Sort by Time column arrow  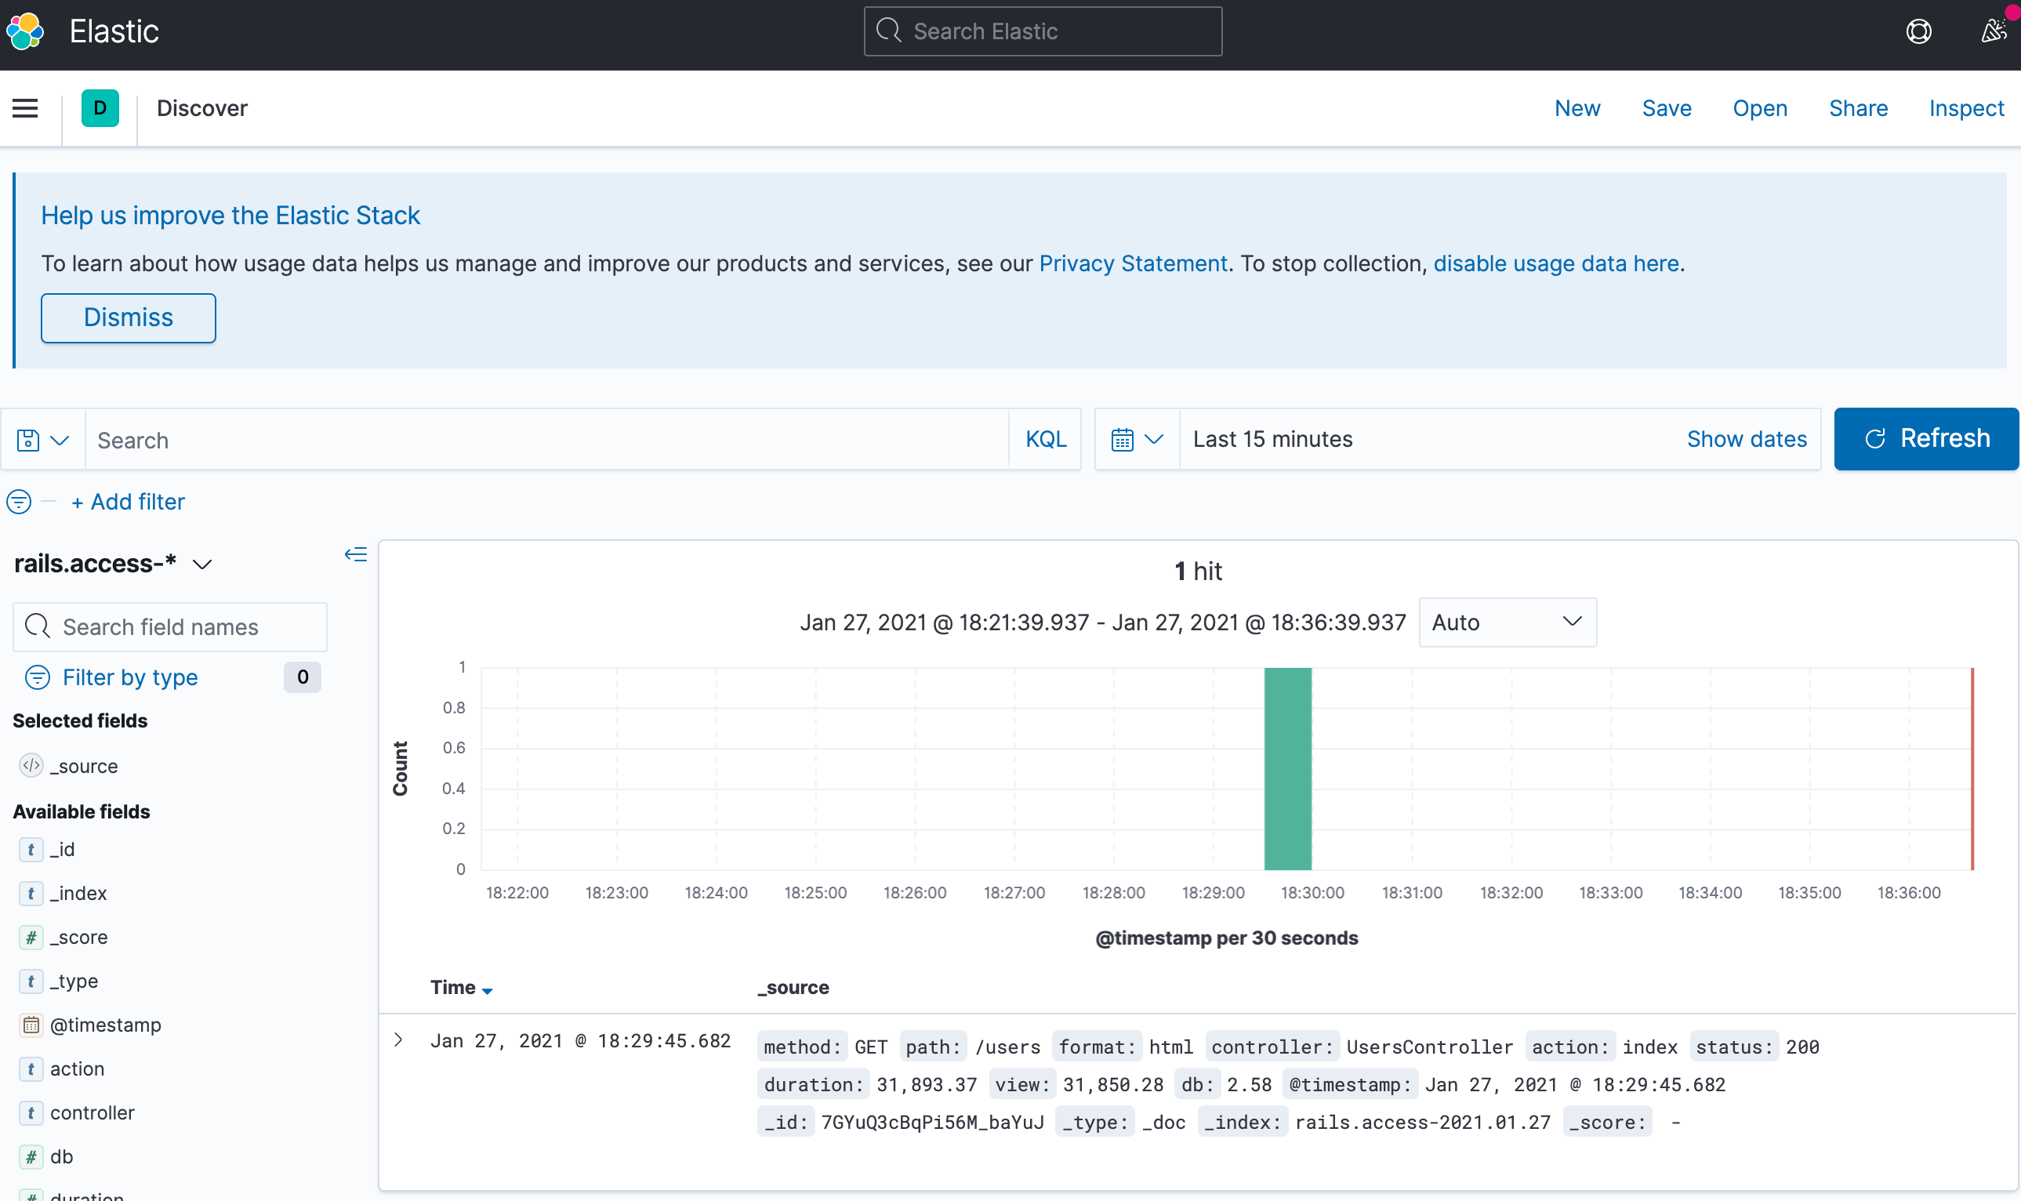(487, 990)
